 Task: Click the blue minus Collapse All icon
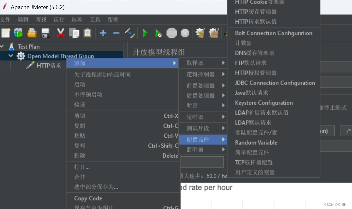(116, 33)
